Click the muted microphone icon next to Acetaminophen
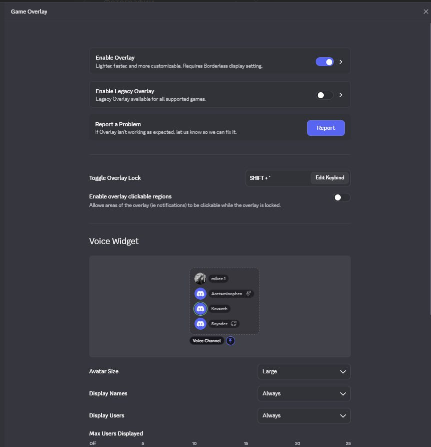 [249, 294]
